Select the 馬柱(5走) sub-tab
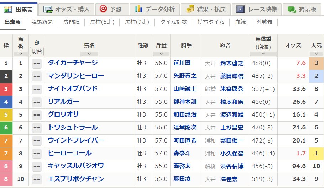Viewport: 324px width, 188px height. point(102,22)
